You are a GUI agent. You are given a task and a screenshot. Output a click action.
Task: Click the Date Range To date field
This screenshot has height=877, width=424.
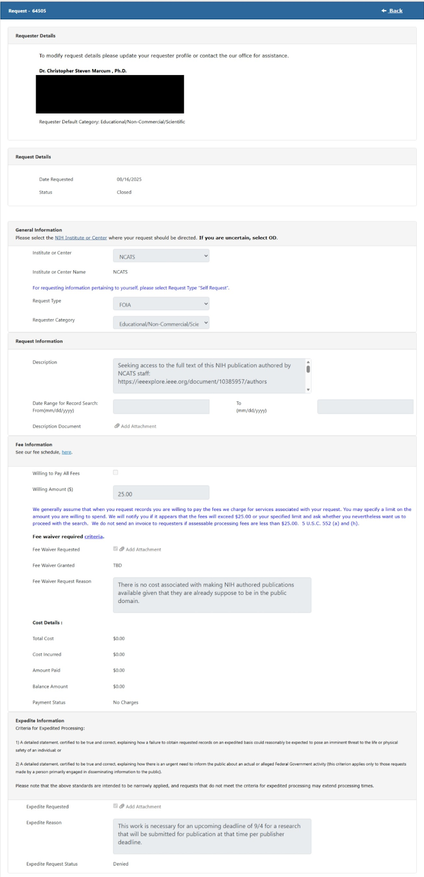[x=365, y=407]
